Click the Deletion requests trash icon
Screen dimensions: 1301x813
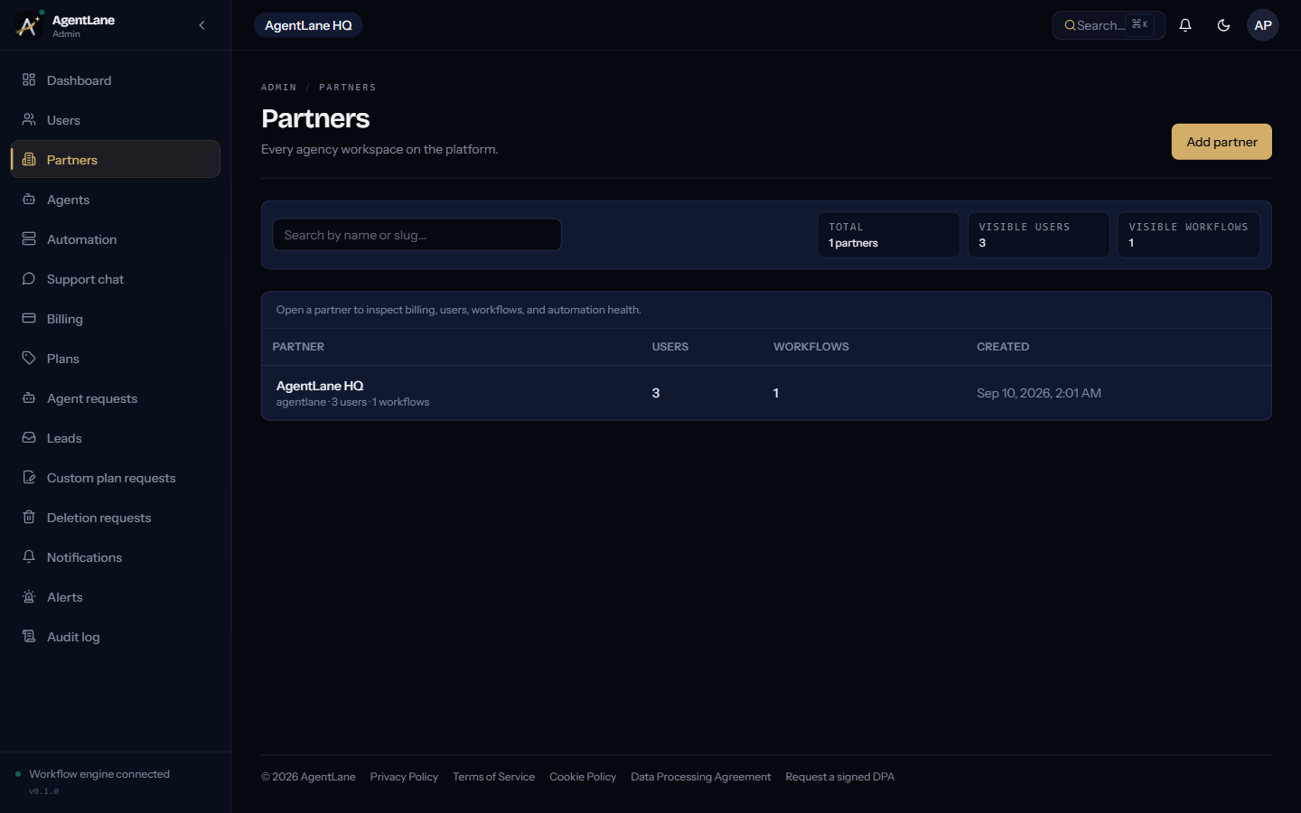point(29,518)
